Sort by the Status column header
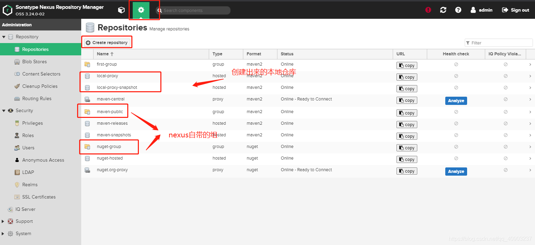Screen dimensions: 535x245 pos(335,54)
